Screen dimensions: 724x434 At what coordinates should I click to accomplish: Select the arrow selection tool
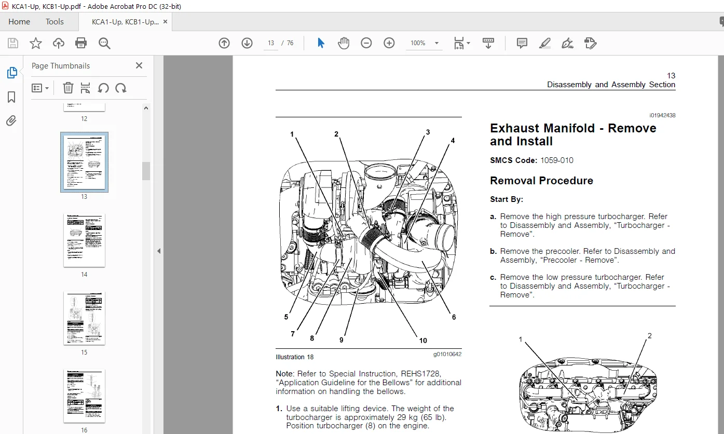coord(321,43)
